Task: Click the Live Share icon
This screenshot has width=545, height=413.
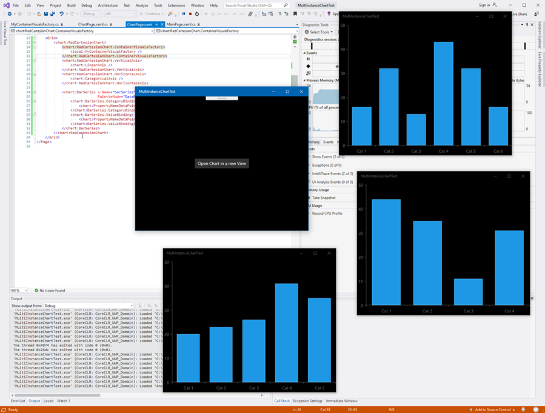Action: click(537, 14)
